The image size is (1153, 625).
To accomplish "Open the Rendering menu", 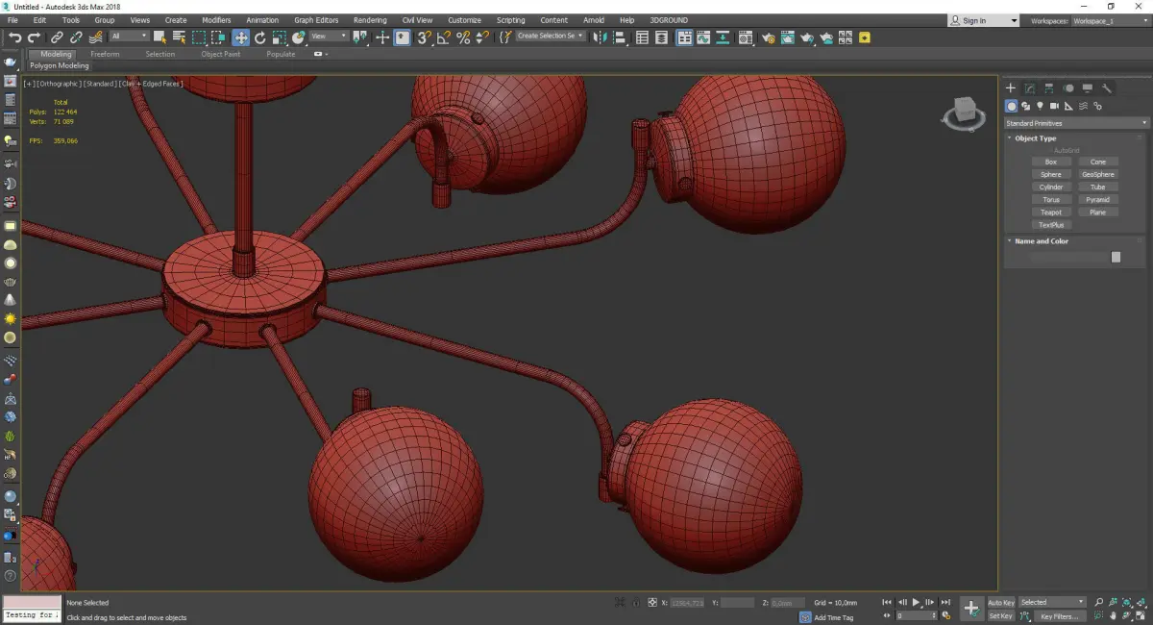I will 370,20.
